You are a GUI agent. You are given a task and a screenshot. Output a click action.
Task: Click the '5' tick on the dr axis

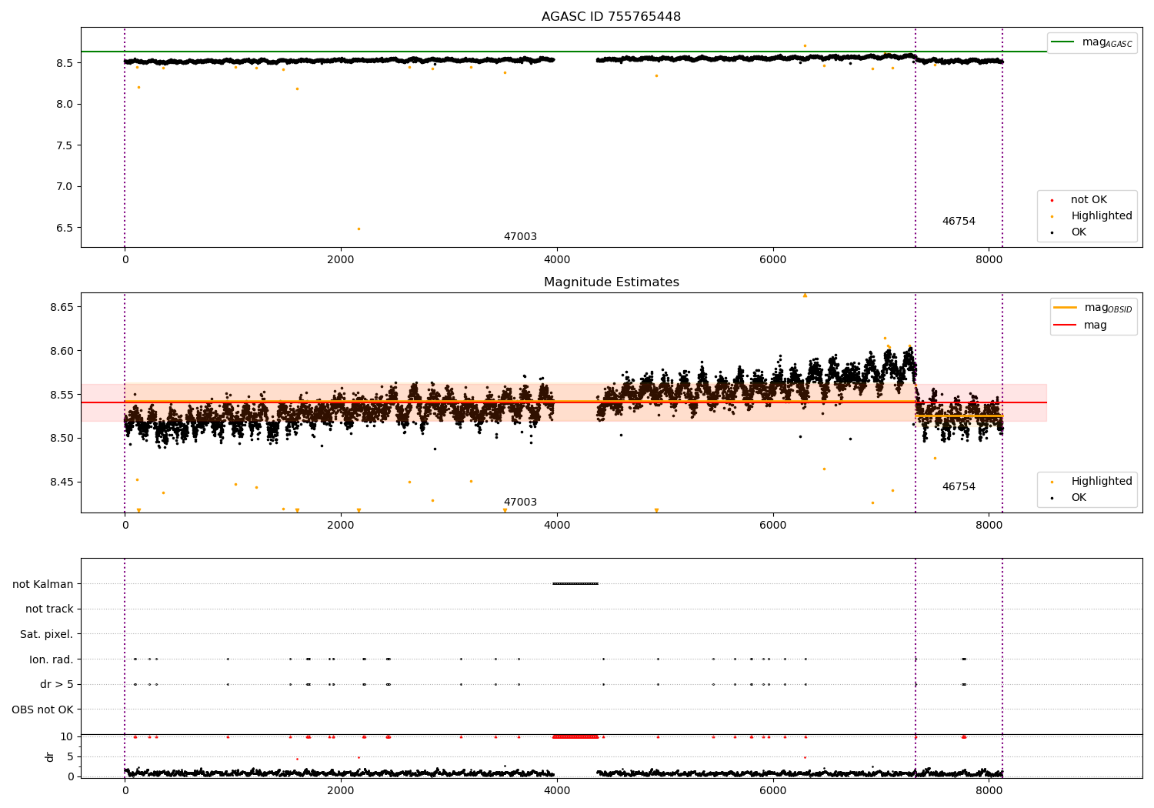(x=70, y=757)
